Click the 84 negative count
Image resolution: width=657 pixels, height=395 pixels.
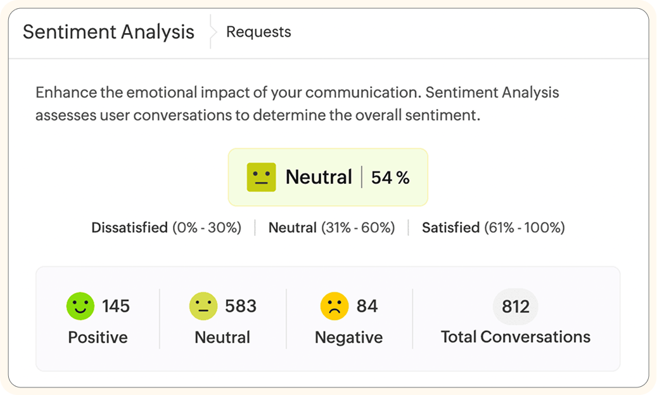pos(367,307)
